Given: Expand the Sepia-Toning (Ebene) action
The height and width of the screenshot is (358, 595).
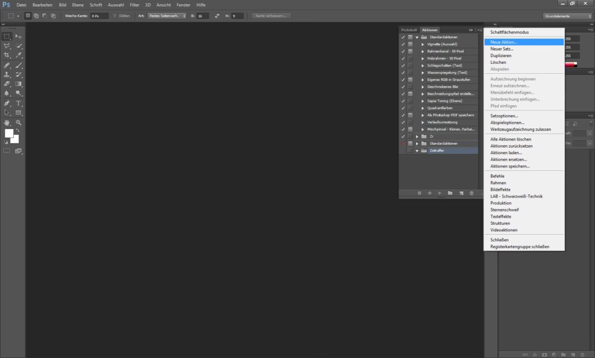Looking at the screenshot, I should [x=423, y=101].
